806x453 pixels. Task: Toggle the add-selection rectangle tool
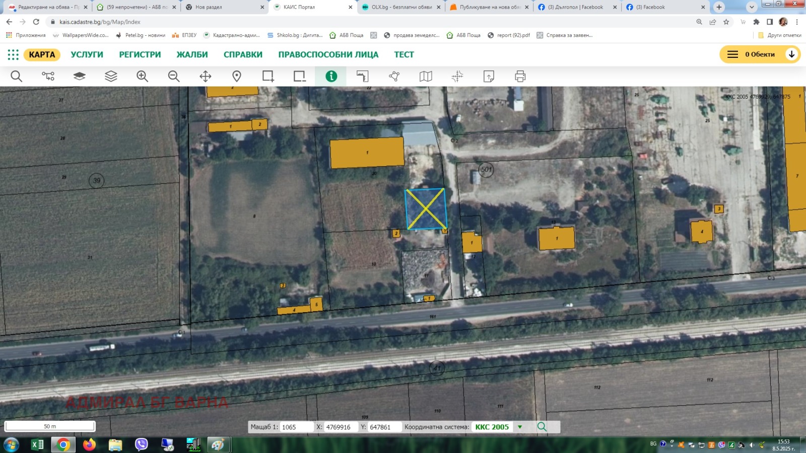(x=267, y=76)
